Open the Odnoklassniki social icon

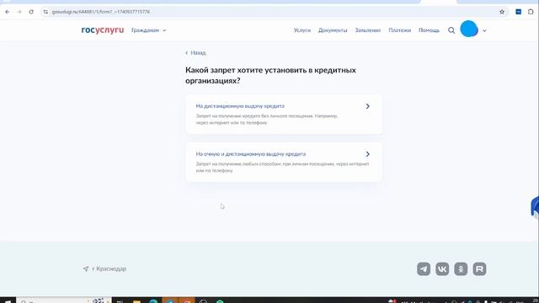coord(461,269)
